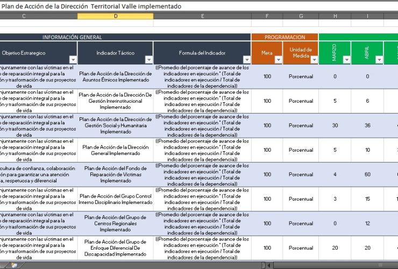Screen dimensions: 398x269
Task: Select cell 'Plan de Acción del Grupo de Centros Regionales Implementado'
Action: (x=116, y=223)
